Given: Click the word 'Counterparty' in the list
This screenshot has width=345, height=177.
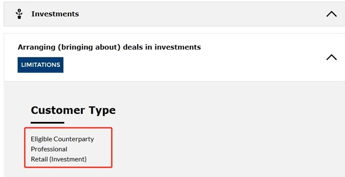Looking at the screenshot, I should pos(74,139).
